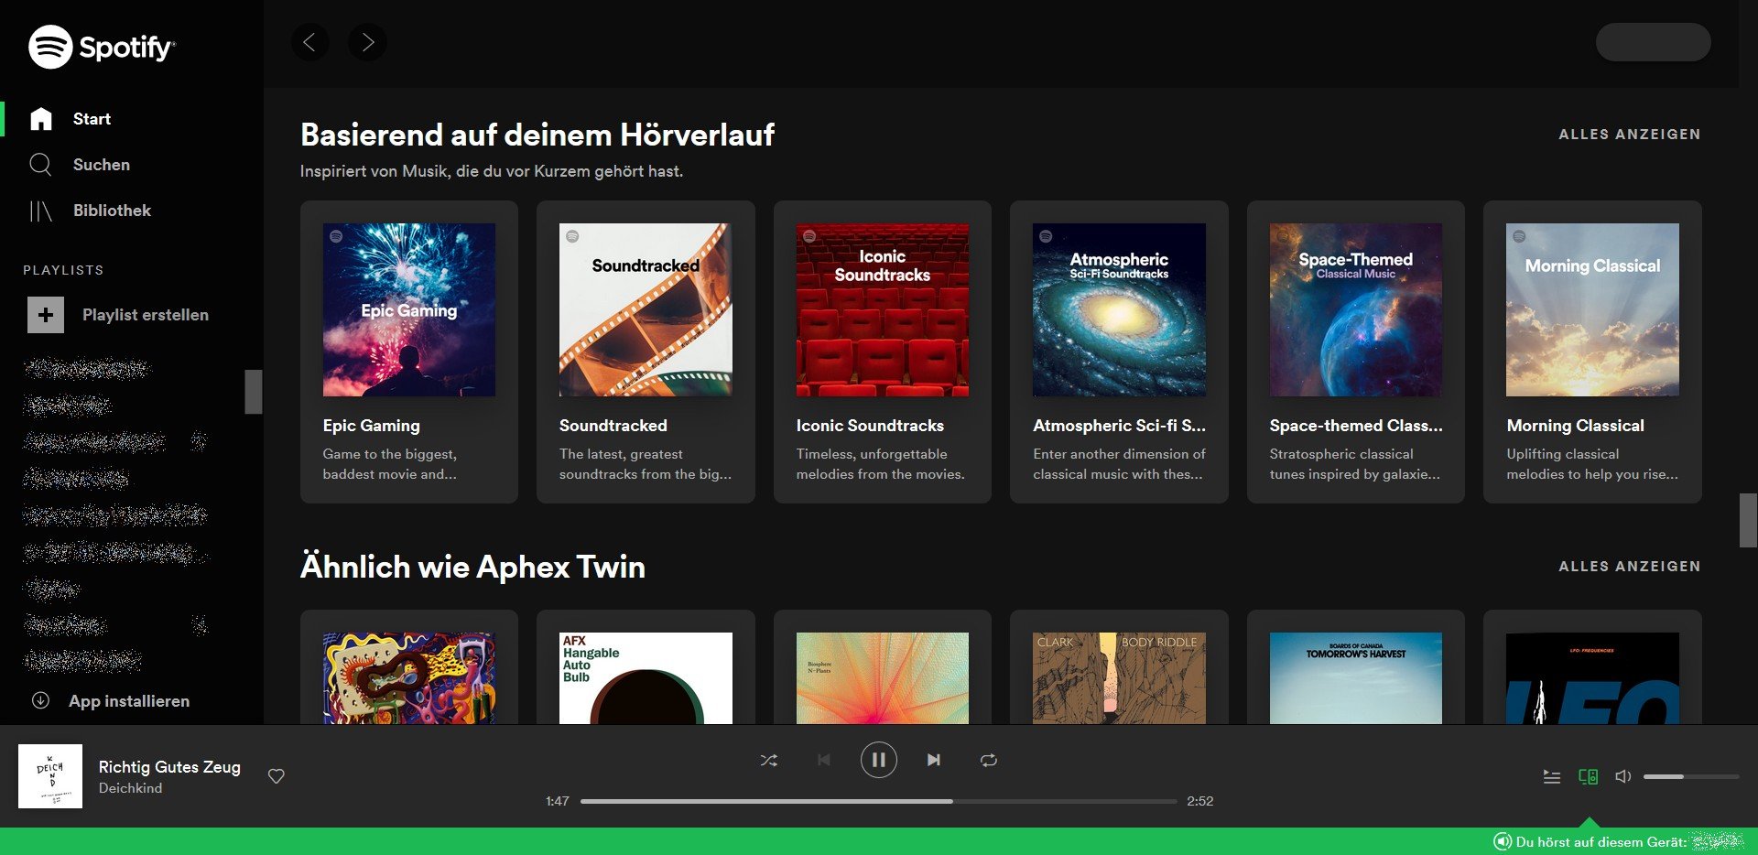Go back with the left arrow

(x=310, y=42)
